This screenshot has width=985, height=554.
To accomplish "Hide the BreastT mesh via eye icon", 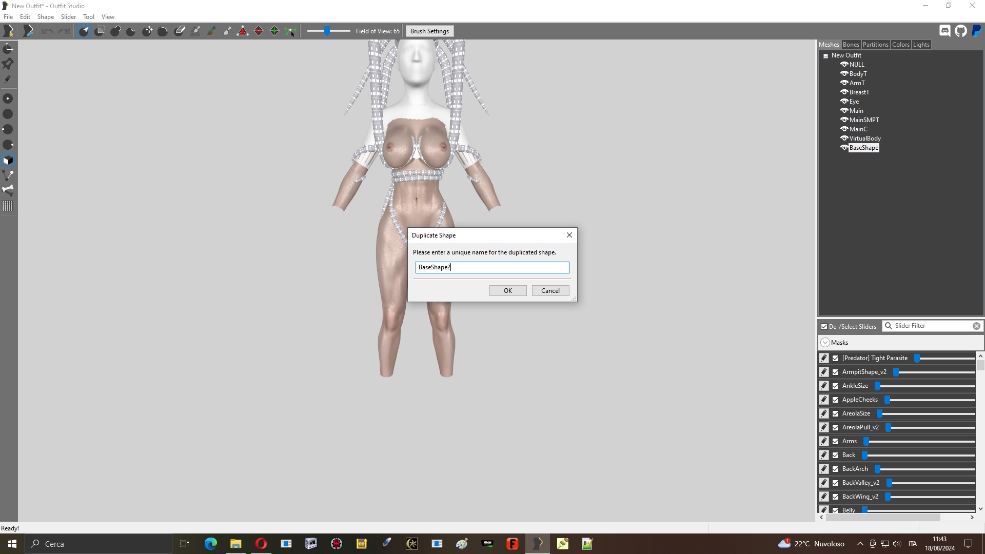I will tap(844, 92).
